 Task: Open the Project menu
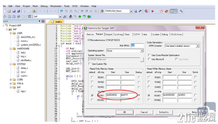[x=26, y=6]
